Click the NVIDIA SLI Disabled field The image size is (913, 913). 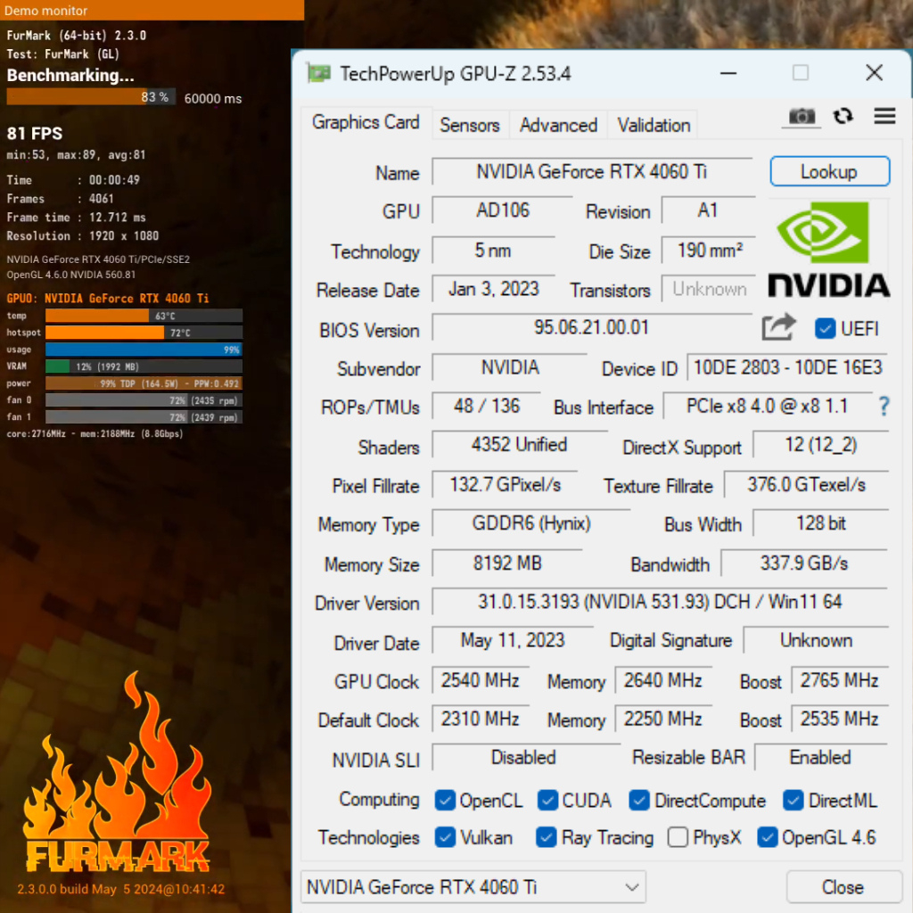524,757
